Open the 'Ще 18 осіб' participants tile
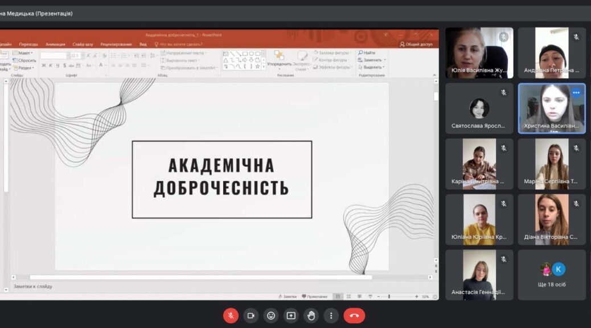The height and width of the screenshot is (328, 591). pyautogui.click(x=551, y=275)
